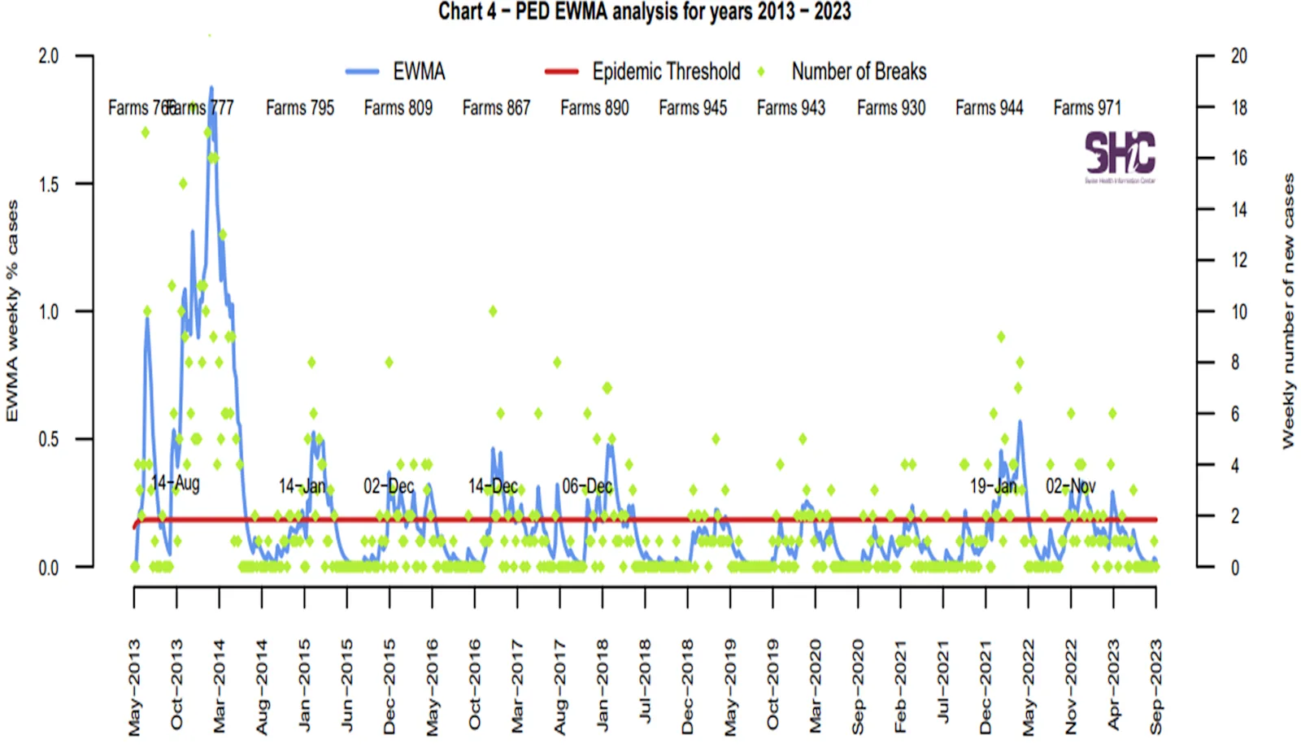The width and height of the screenshot is (1301, 748).
Task: Click the 06-Dec date annotation
Action: pos(587,486)
